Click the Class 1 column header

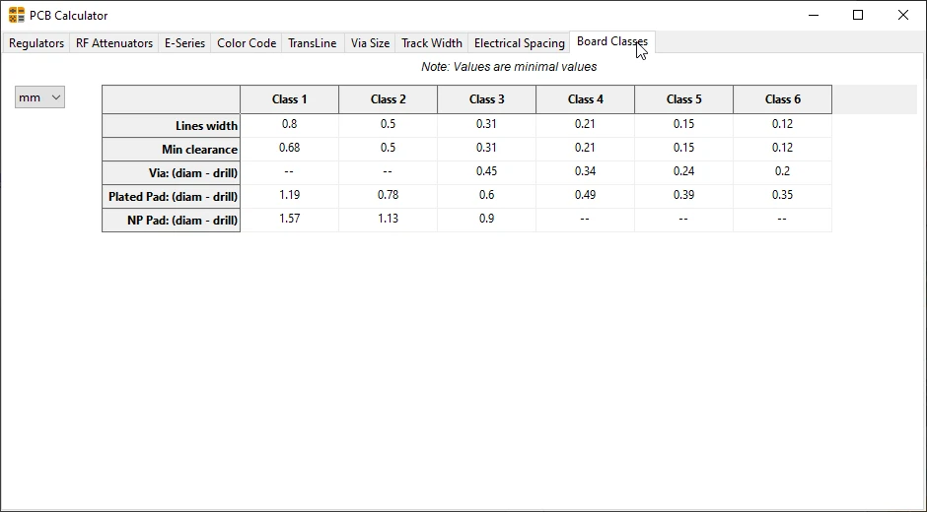[290, 99]
